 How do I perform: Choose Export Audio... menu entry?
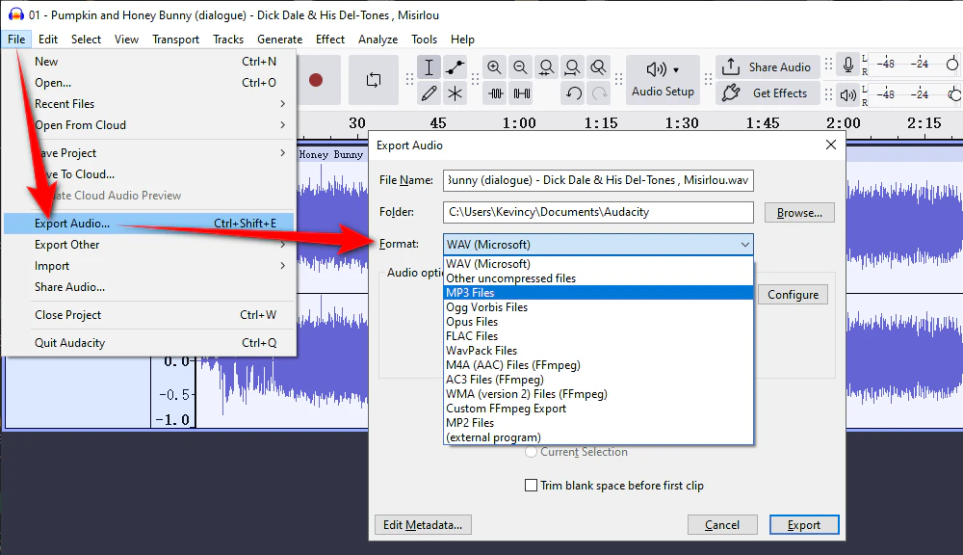(148, 224)
